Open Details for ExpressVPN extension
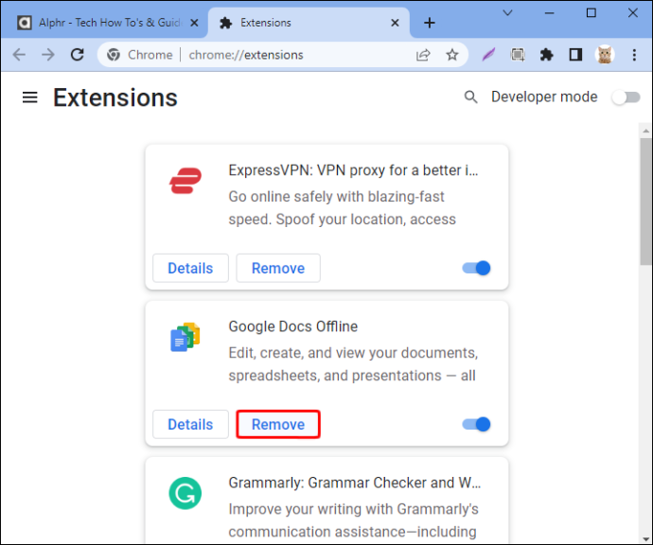The image size is (653, 545). click(190, 268)
